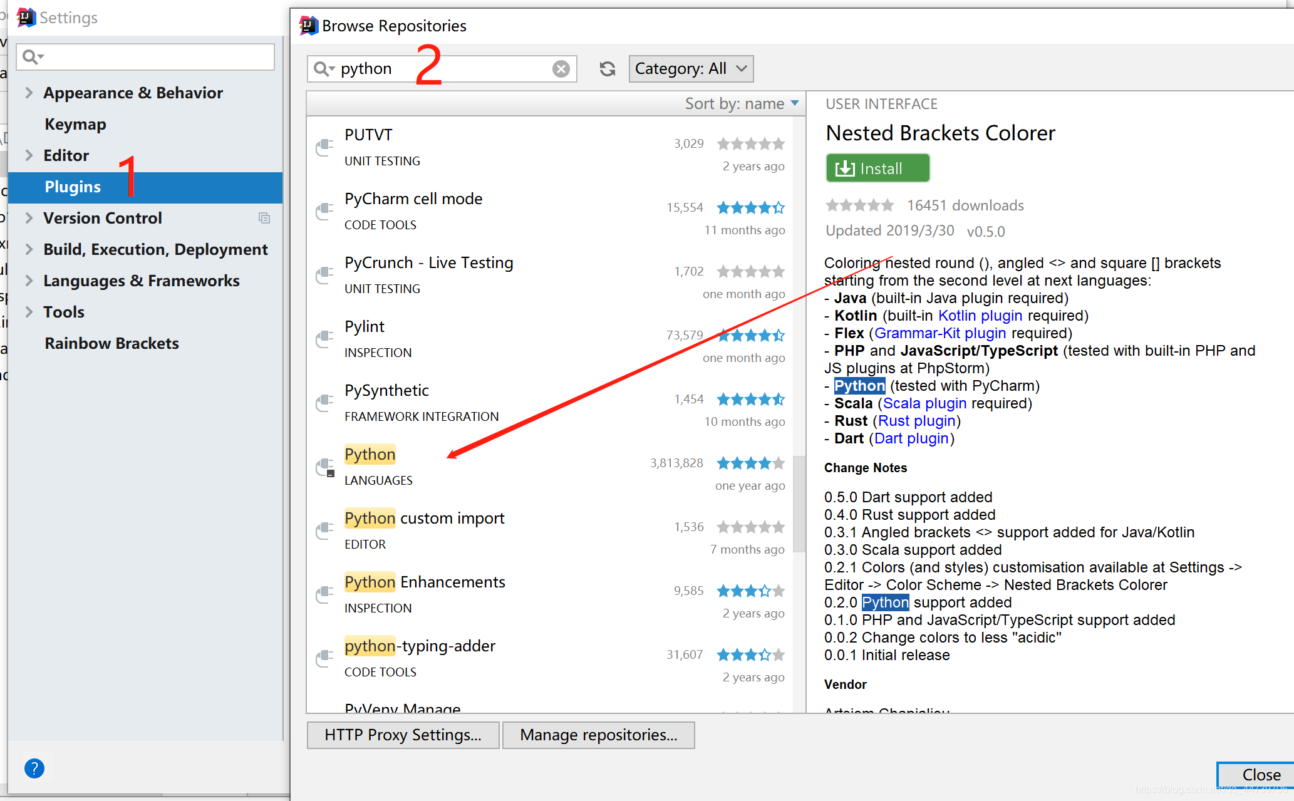
Task: Click the PyCharm cell mode star rating
Action: click(x=751, y=207)
